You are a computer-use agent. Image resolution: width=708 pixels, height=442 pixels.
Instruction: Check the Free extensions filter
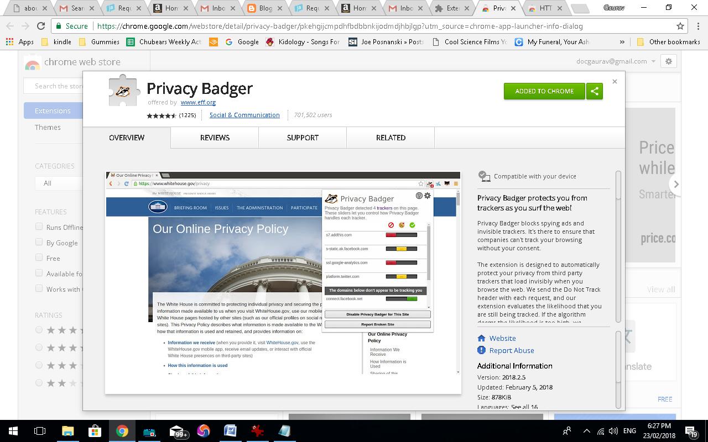[x=39, y=258]
